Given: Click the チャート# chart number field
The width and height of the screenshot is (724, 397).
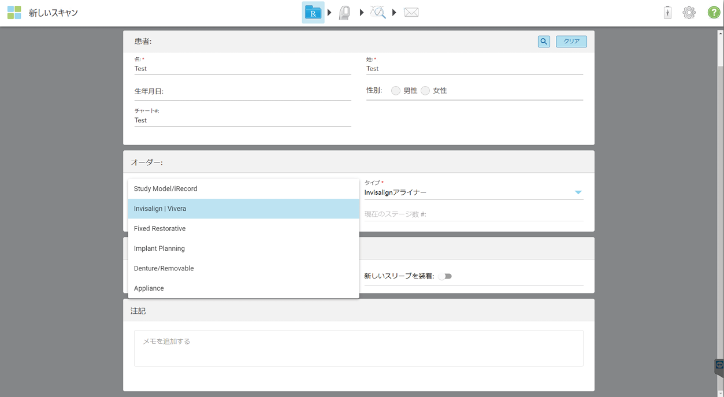Looking at the screenshot, I should point(243,120).
